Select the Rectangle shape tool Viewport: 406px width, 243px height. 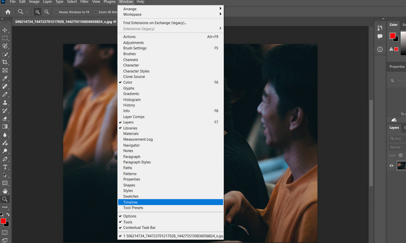pyautogui.click(x=5, y=183)
